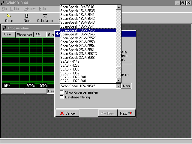This screenshot has width=192, height=144.
Task: Select SEAS - H352 in list
Action: pos(88,73)
